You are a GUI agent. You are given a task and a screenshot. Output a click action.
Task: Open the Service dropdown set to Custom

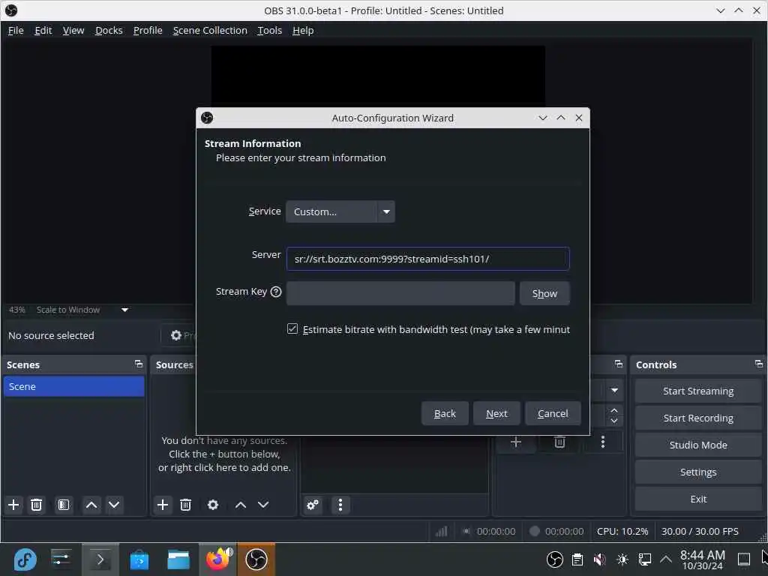(x=340, y=211)
